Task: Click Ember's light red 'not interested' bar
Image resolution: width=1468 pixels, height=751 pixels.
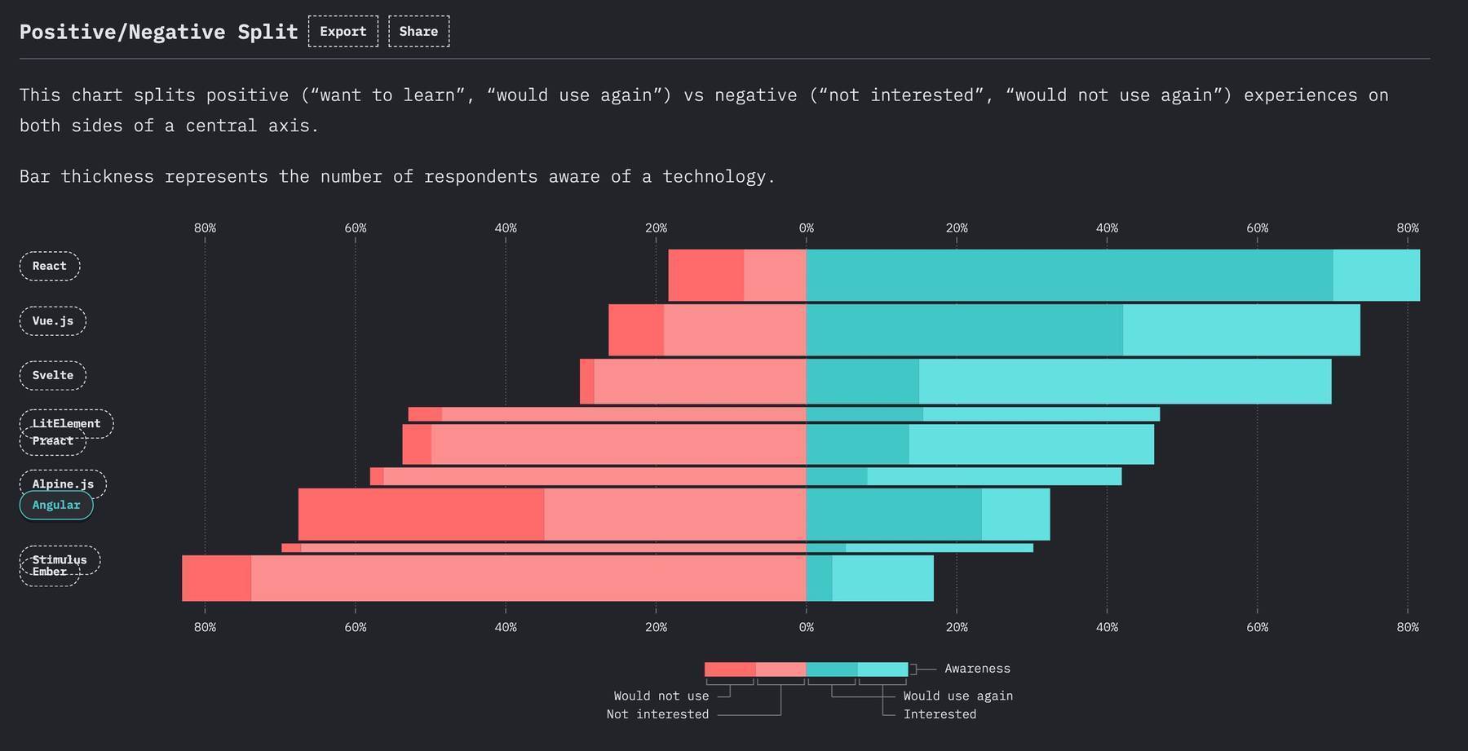Action: click(x=528, y=578)
